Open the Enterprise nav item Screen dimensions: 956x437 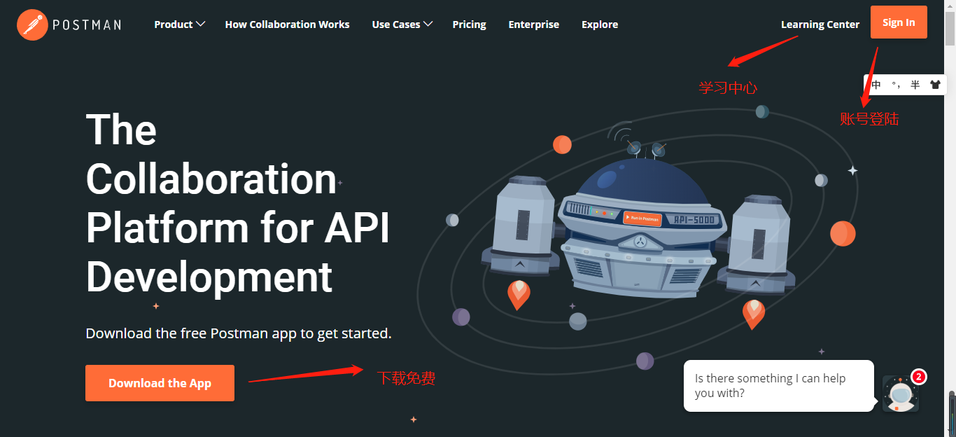tap(533, 25)
